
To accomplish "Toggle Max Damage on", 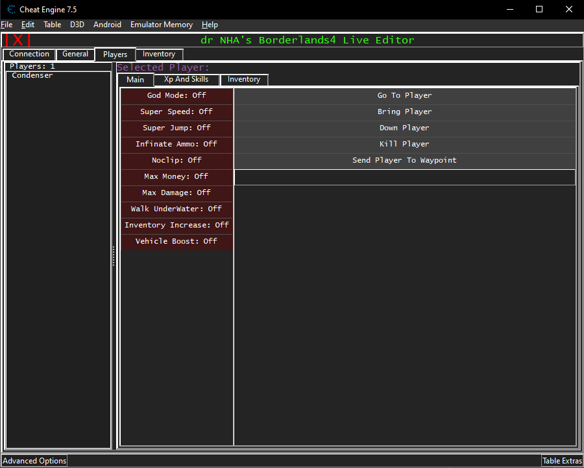I will (x=176, y=193).
